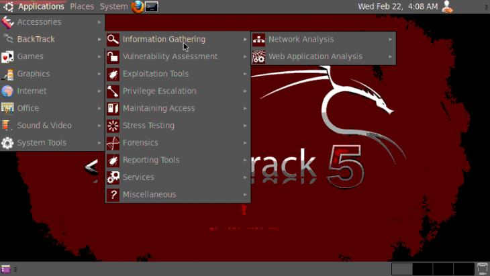
Task: Click the Stress Testing burst icon
Action: coord(113,126)
